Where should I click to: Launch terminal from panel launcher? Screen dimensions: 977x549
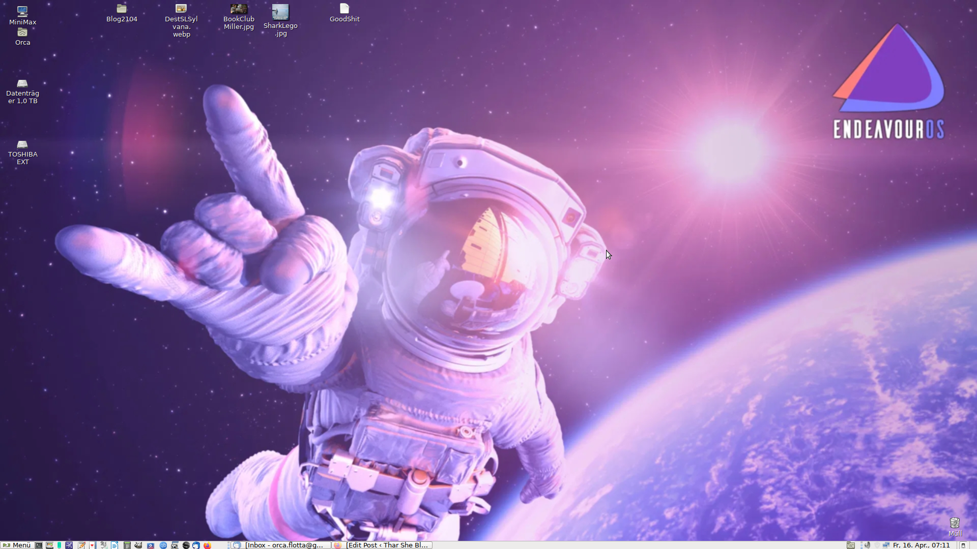coord(39,545)
